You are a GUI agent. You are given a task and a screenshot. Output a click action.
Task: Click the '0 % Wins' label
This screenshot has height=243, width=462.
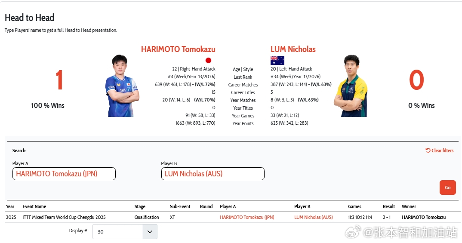(421, 105)
